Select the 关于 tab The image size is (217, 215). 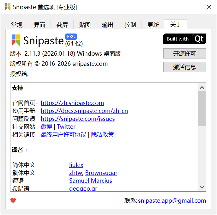pos(176,24)
